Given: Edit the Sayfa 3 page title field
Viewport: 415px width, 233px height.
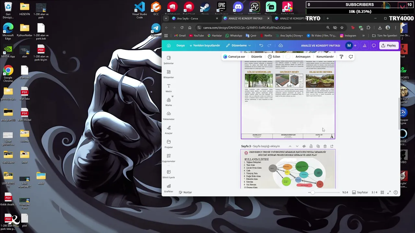Looking at the screenshot, I should click(266, 146).
